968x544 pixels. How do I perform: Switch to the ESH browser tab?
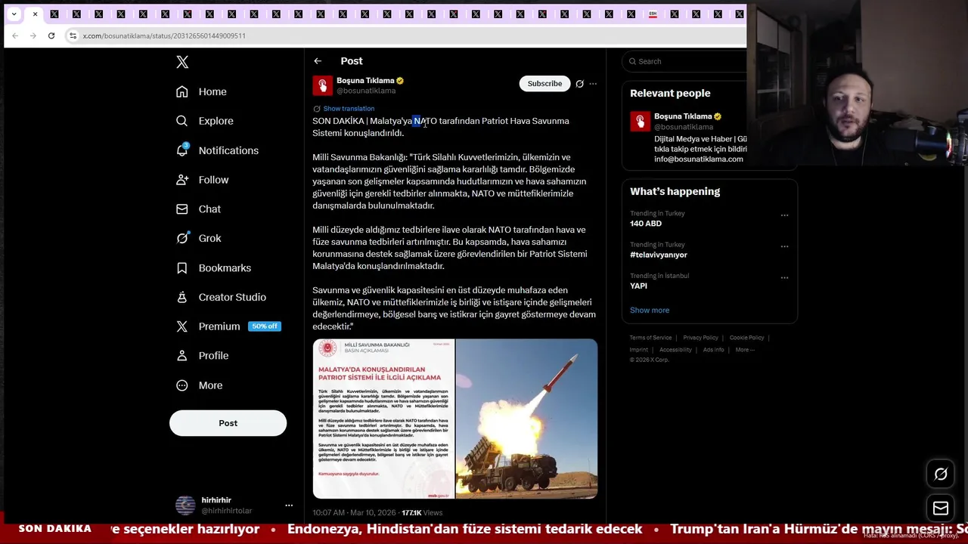pos(653,14)
